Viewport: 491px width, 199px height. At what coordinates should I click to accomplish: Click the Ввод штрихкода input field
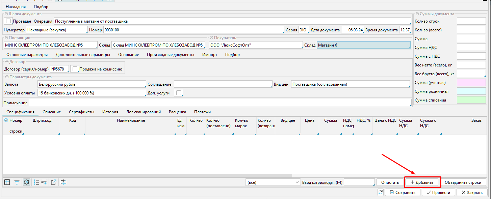(359, 182)
